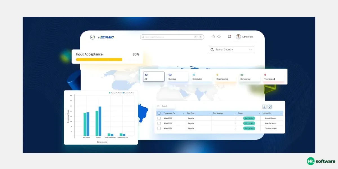Click the Previous Pay Period New Joiners bar
This screenshot has width=338, height=169.
[85, 124]
